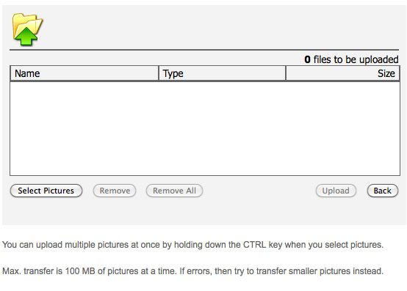Image resolution: width=407 pixels, height=291 pixels.
Task: Click the divider between Type and Size columns
Action: pyautogui.click(x=286, y=73)
